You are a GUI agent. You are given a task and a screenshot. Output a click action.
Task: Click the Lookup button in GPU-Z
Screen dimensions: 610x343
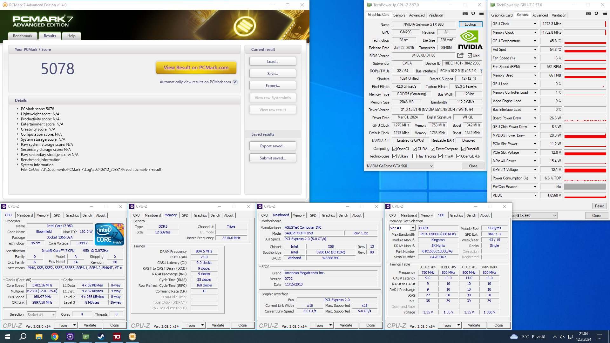click(x=471, y=24)
